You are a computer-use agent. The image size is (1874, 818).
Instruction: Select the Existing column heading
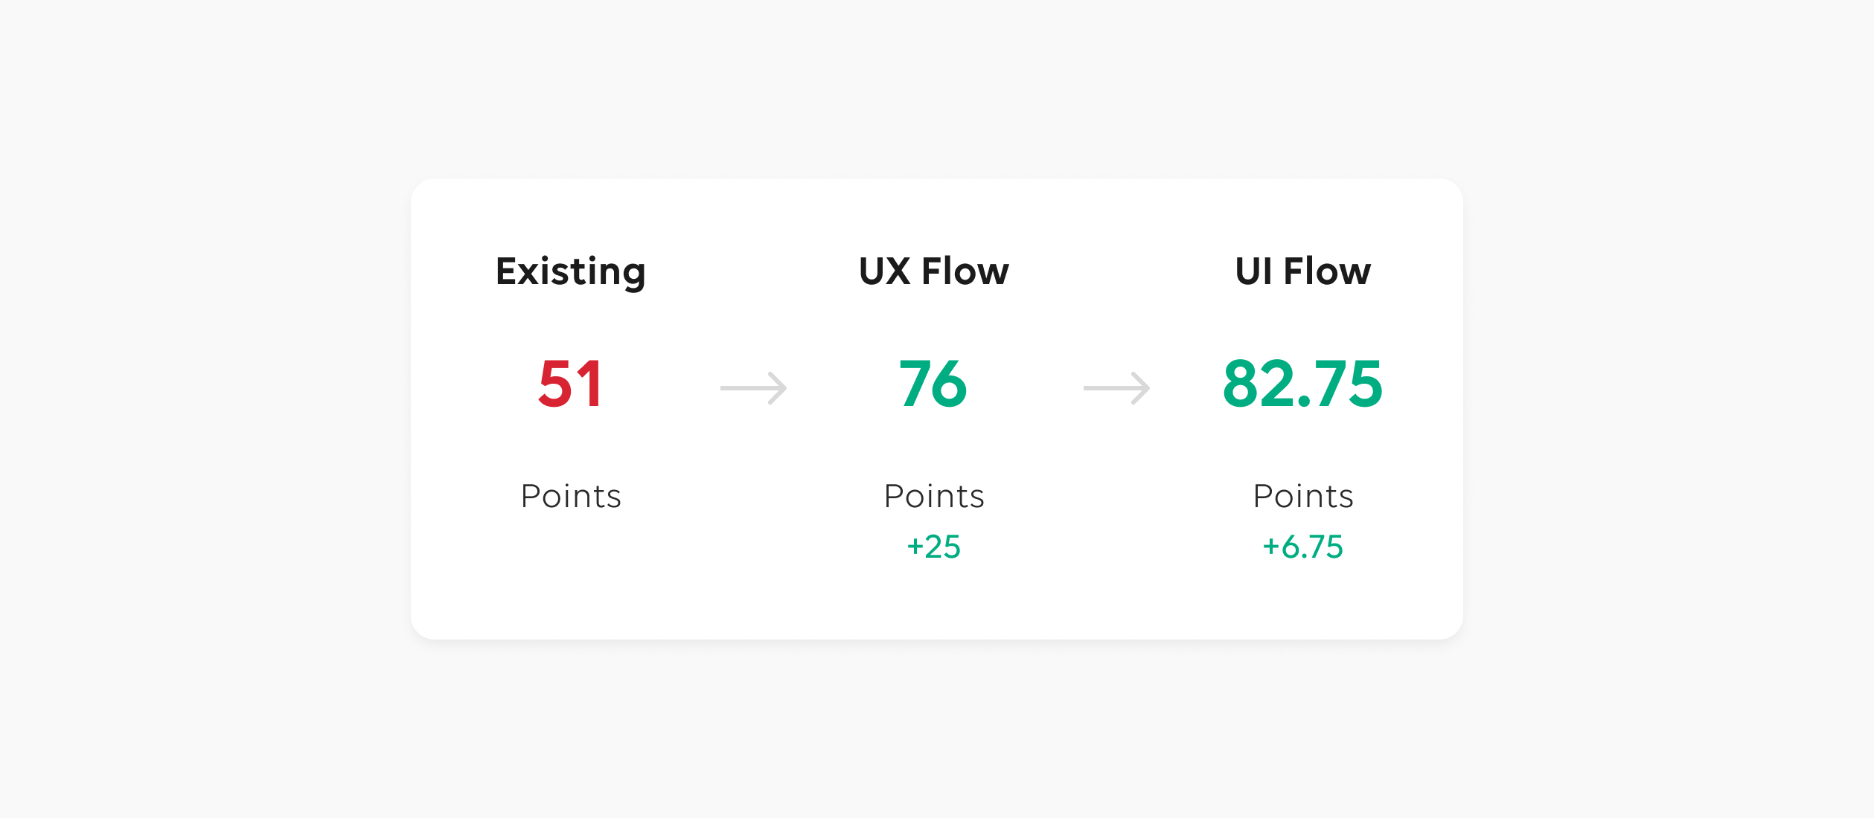[570, 271]
